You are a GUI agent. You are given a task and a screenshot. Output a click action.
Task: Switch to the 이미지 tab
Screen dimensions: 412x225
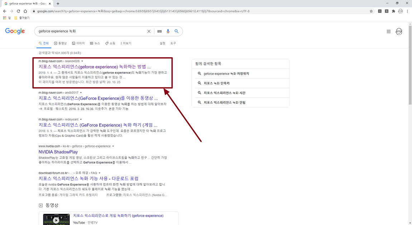(78, 43)
